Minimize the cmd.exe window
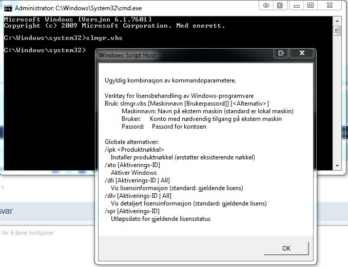 click(x=297, y=5)
